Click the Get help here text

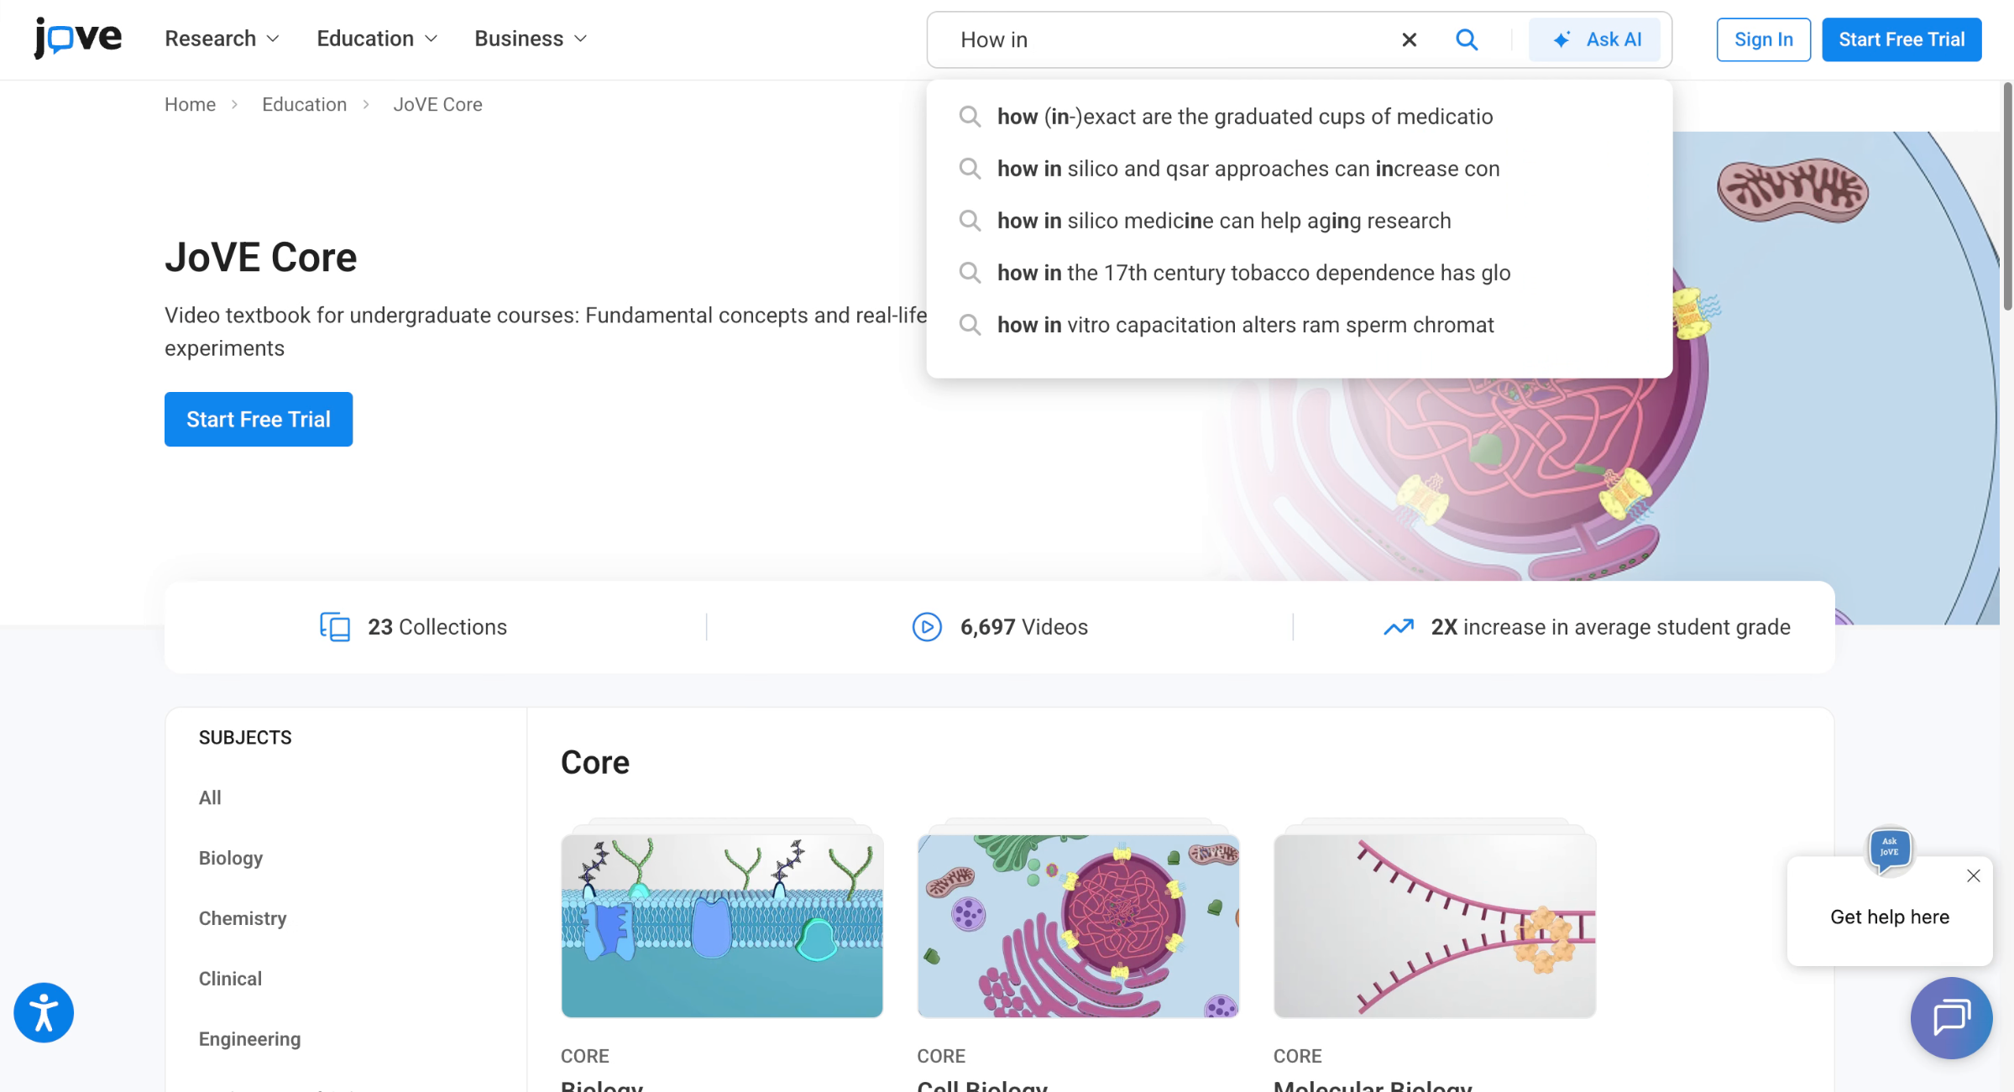pyautogui.click(x=1890, y=917)
